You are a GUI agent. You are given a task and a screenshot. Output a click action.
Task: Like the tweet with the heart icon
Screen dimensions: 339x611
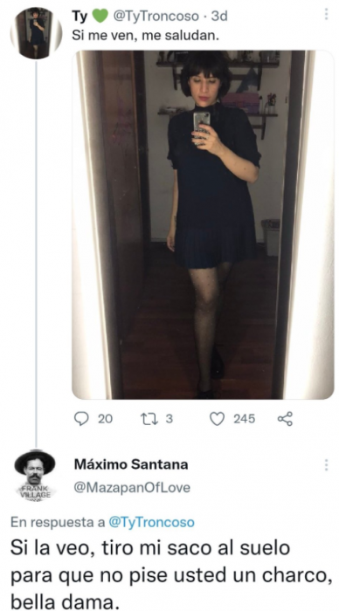tap(217, 419)
